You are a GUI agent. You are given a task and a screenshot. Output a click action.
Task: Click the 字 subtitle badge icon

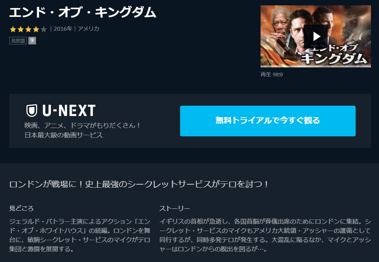tap(32, 41)
